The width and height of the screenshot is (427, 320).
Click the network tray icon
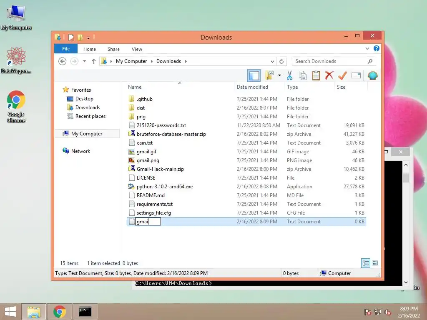tap(378, 312)
